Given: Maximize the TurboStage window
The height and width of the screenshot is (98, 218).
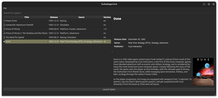Looking at the screenshot, I should click(x=209, y=4).
